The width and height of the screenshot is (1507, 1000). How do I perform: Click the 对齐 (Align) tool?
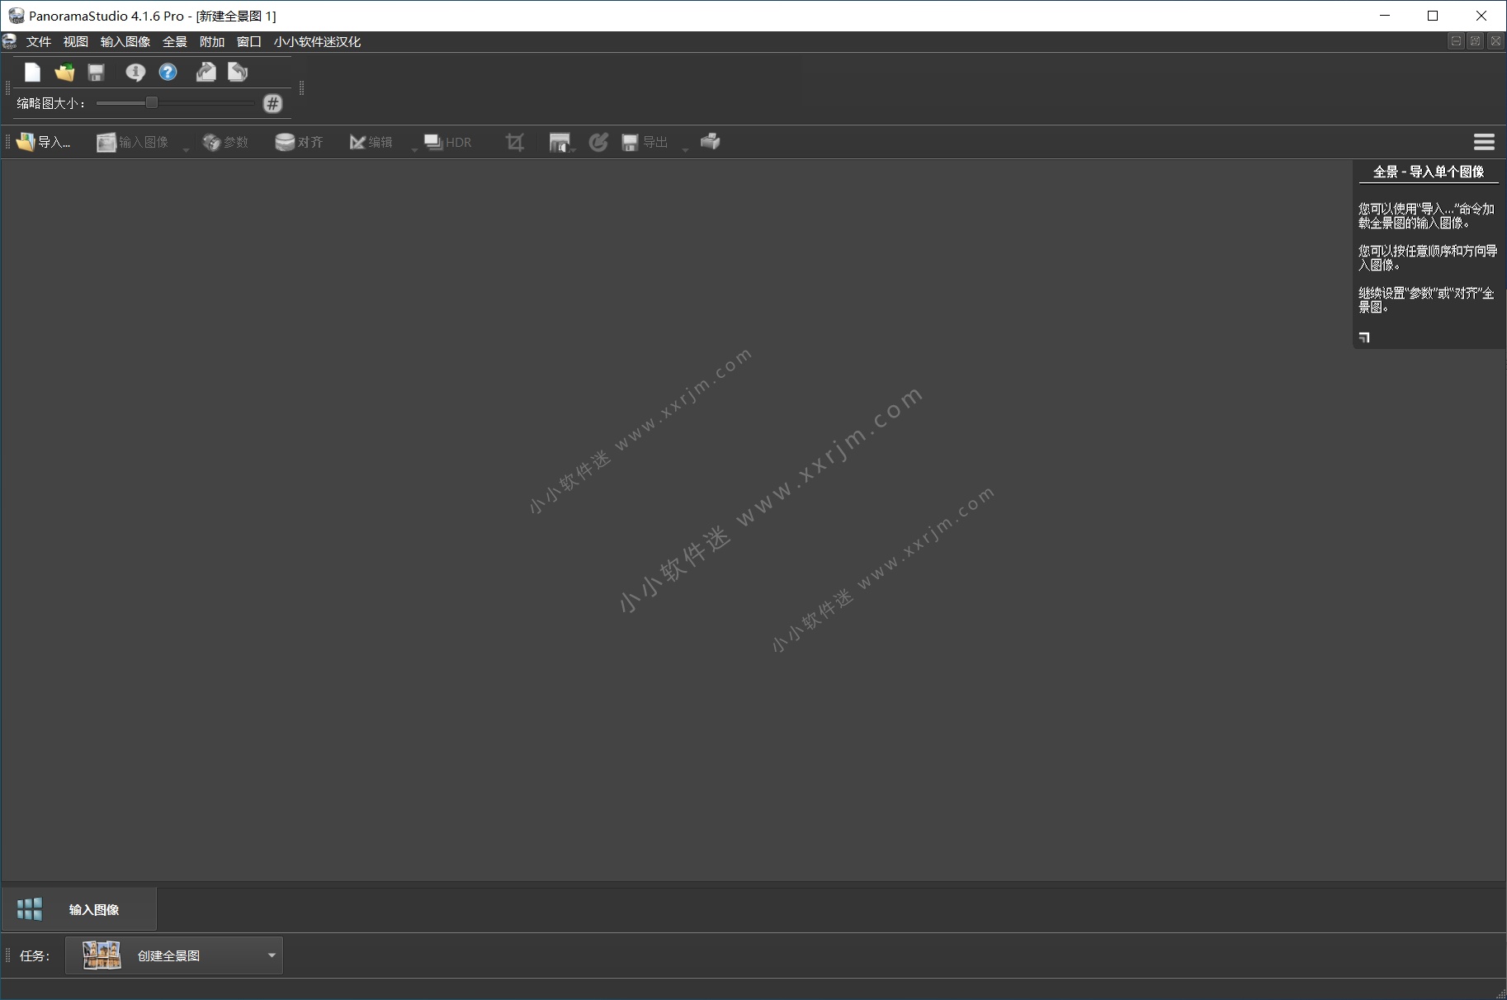(299, 141)
